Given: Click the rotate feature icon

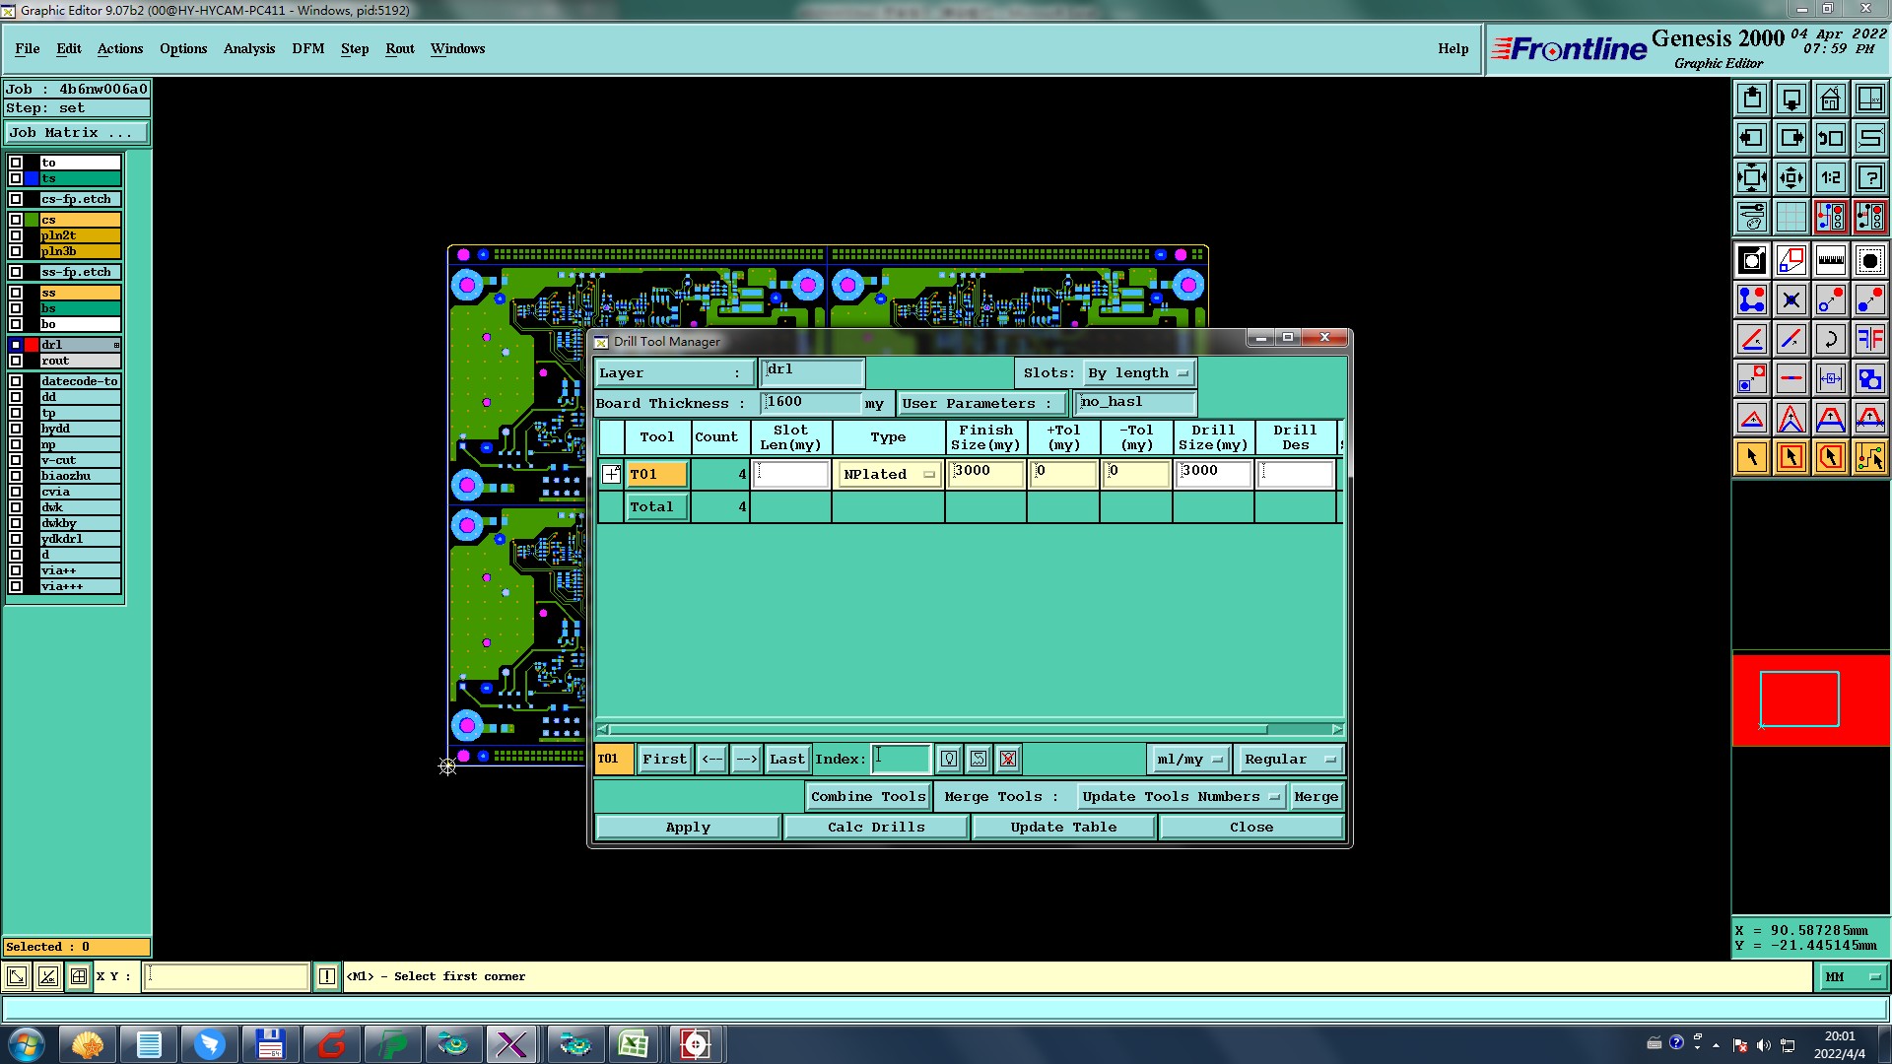Looking at the screenshot, I should (1830, 339).
